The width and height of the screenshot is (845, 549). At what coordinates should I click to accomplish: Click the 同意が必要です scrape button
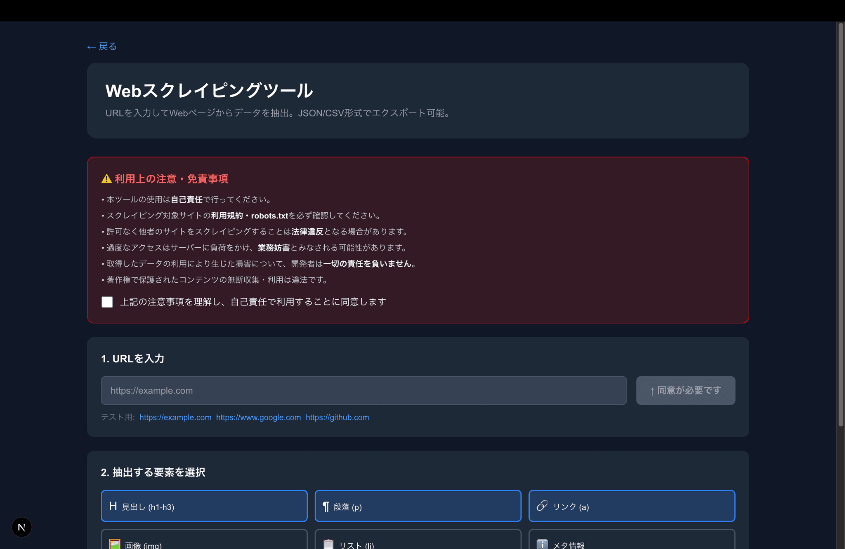pyautogui.click(x=686, y=390)
